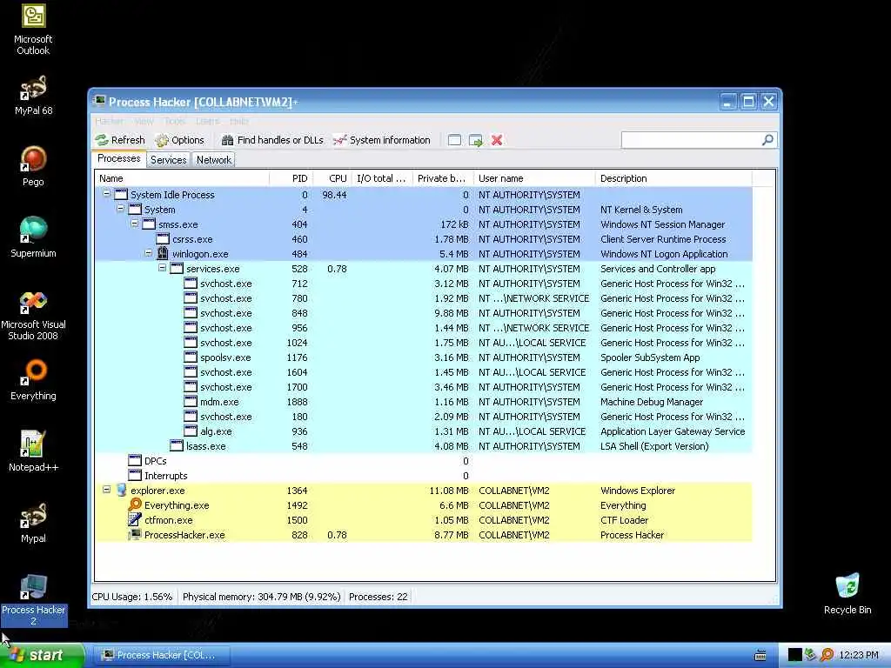The width and height of the screenshot is (891, 668).
Task: Open the View menu
Action: pos(144,121)
